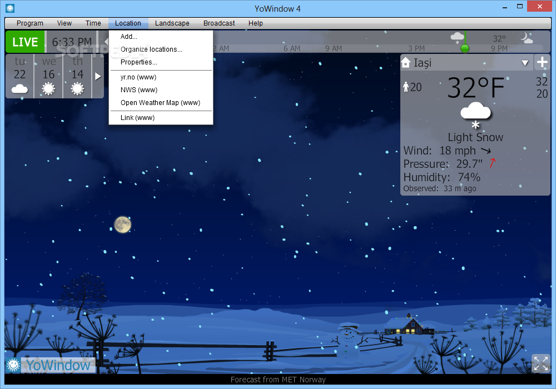Click the Light Snow condition text
556x389 pixels.
475,137
